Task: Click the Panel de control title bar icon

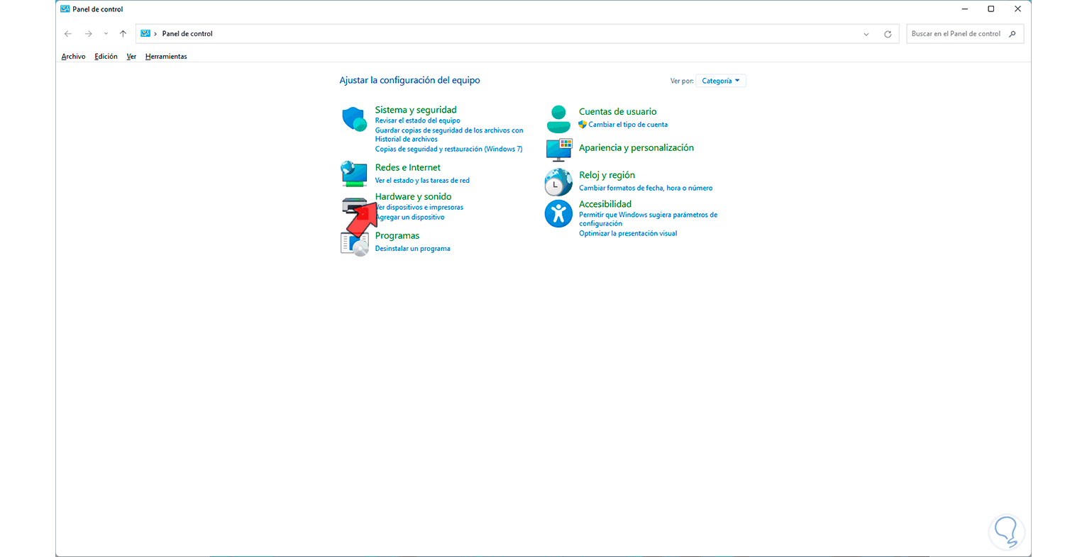Action: tap(65, 9)
